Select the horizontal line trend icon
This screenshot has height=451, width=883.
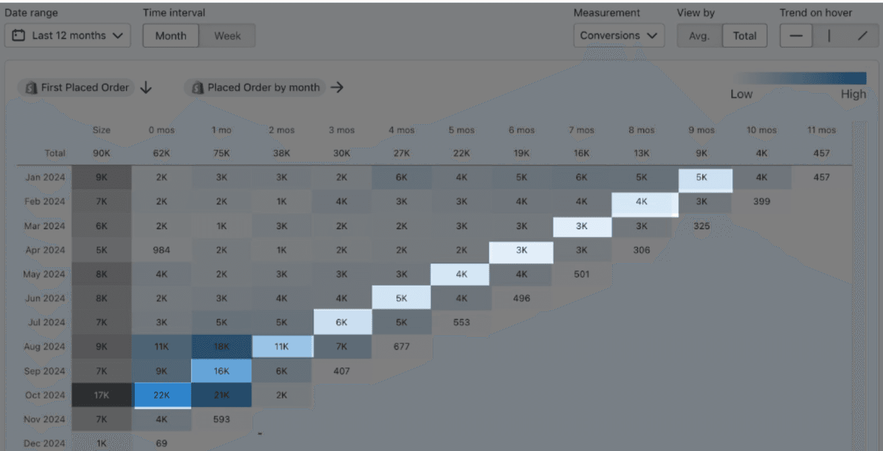(796, 36)
